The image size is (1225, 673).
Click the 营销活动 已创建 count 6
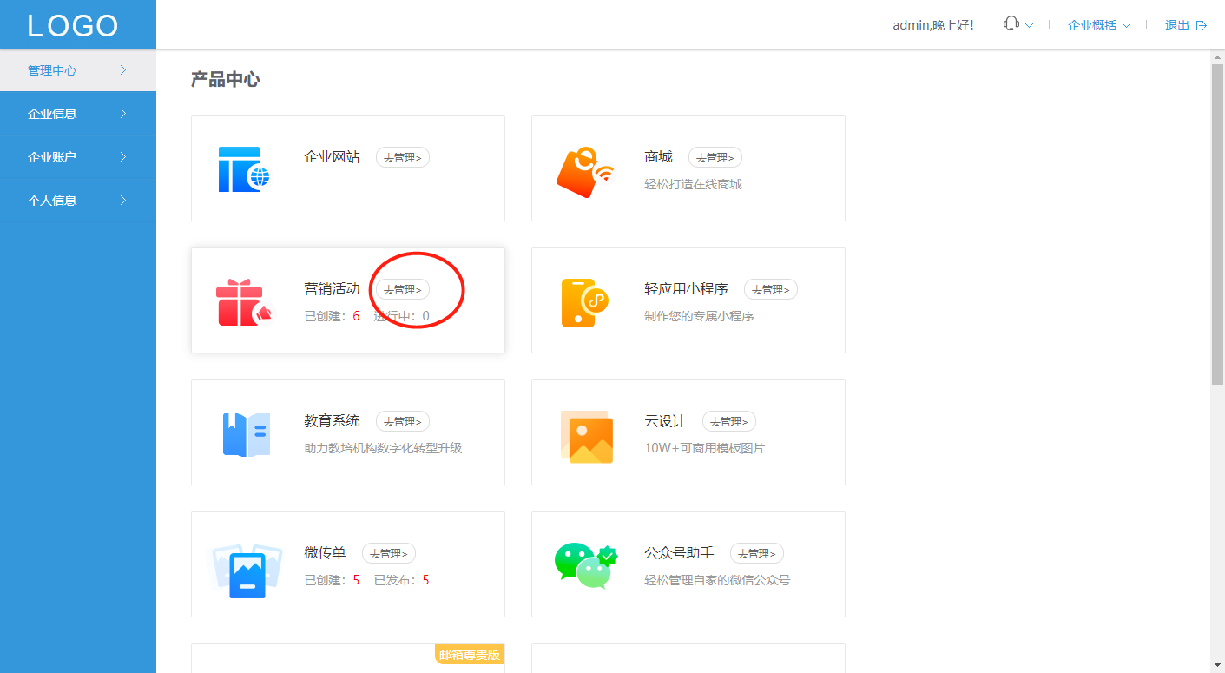(356, 316)
